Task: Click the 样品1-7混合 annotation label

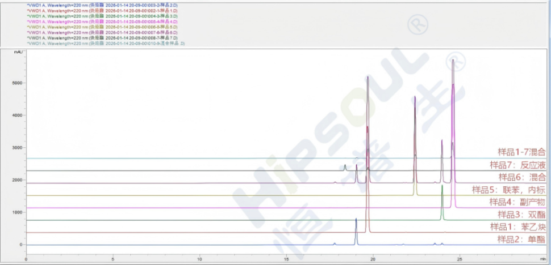Action: [x=521, y=152]
